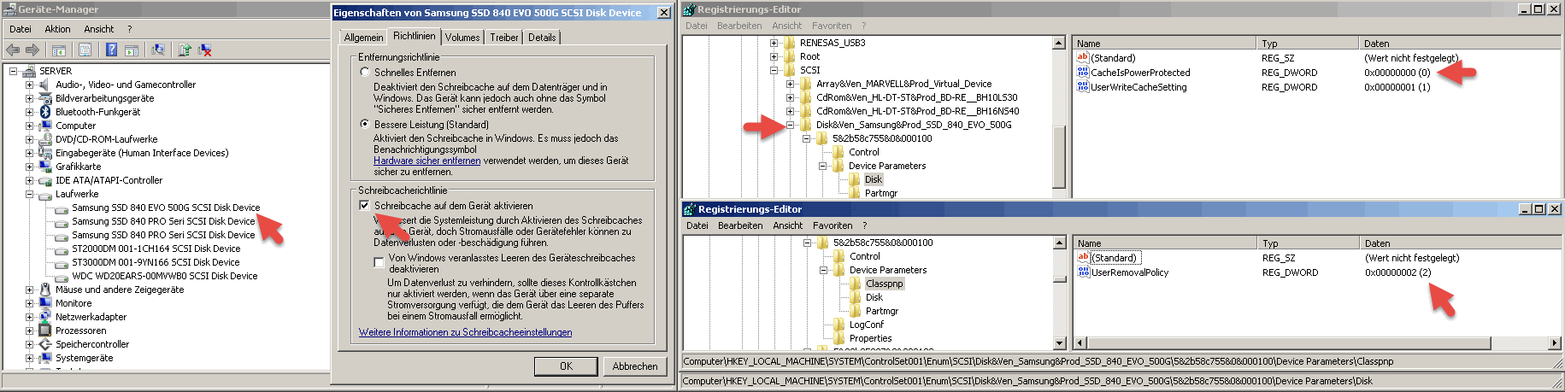Click the Help icon in Geräte-Manager toolbar
Screen dimensions: 1565x392
pyautogui.click(x=111, y=50)
